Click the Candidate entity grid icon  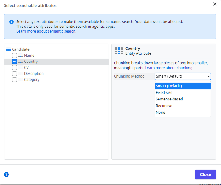tap(8, 49)
